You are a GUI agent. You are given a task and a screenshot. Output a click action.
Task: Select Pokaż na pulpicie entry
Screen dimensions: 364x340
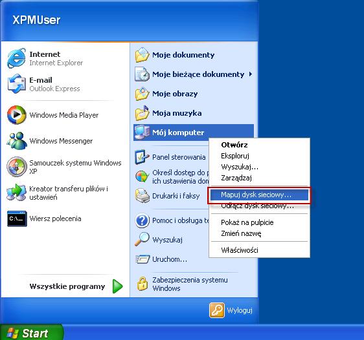coord(259,222)
